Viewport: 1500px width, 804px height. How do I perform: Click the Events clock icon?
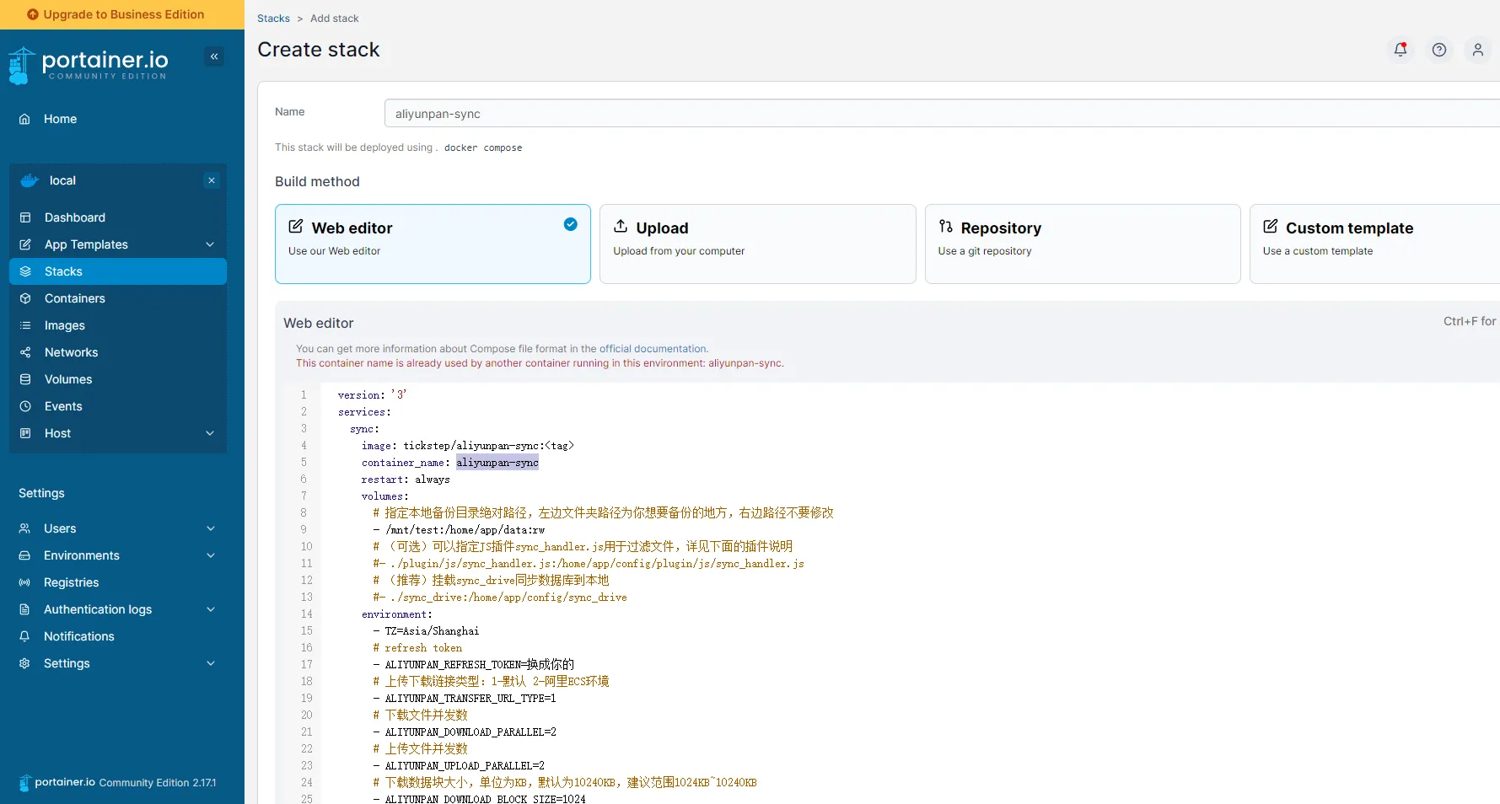tap(25, 406)
